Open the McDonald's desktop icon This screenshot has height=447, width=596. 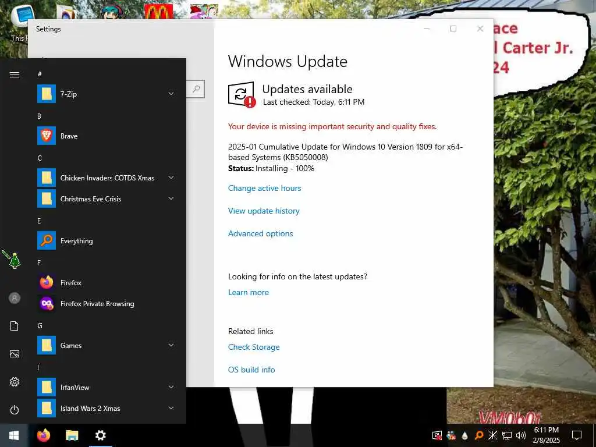pos(158,12)
